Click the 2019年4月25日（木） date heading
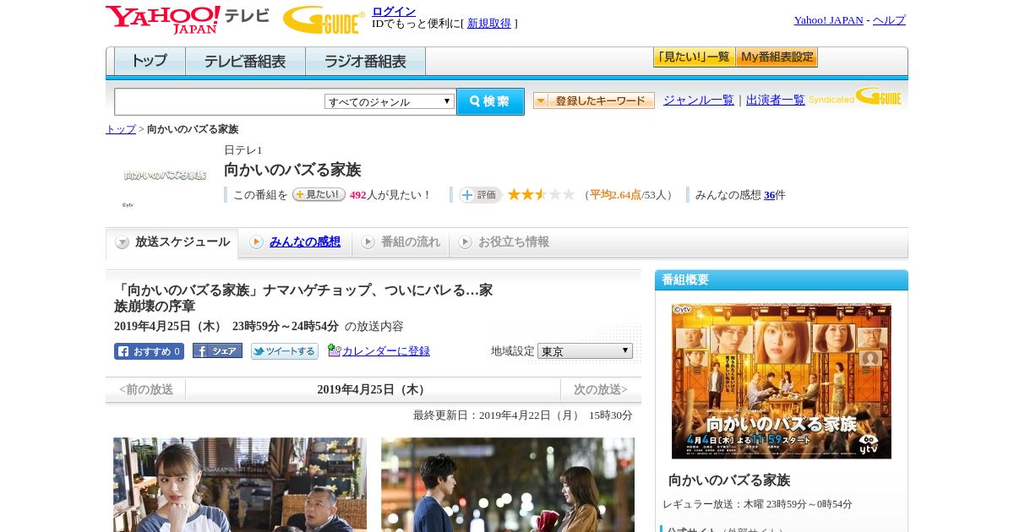1014x532 pixels. point(373,389)
